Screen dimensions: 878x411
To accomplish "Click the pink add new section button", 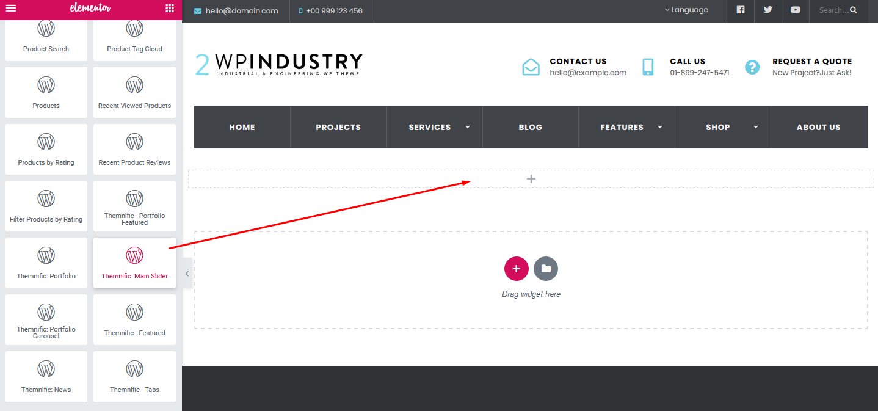I will click(x=516, y=269).
